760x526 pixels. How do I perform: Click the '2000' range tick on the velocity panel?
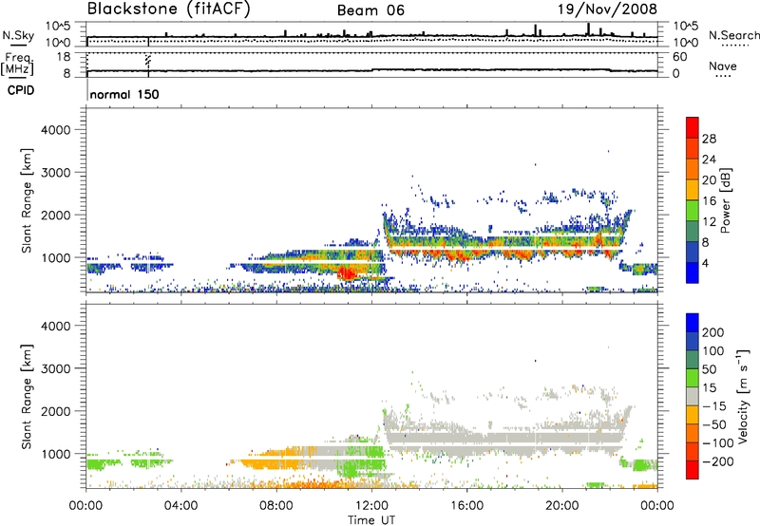[56, 411]
